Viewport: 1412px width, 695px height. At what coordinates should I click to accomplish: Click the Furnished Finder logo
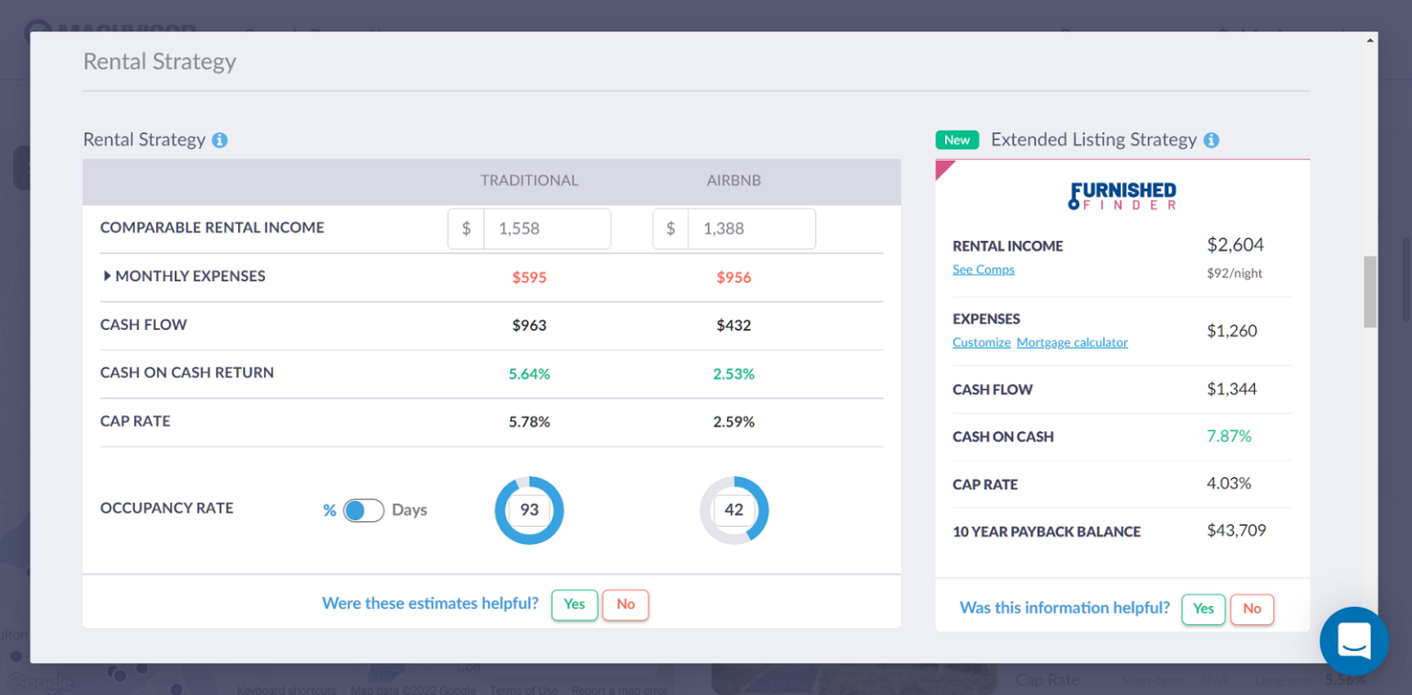1122,196
